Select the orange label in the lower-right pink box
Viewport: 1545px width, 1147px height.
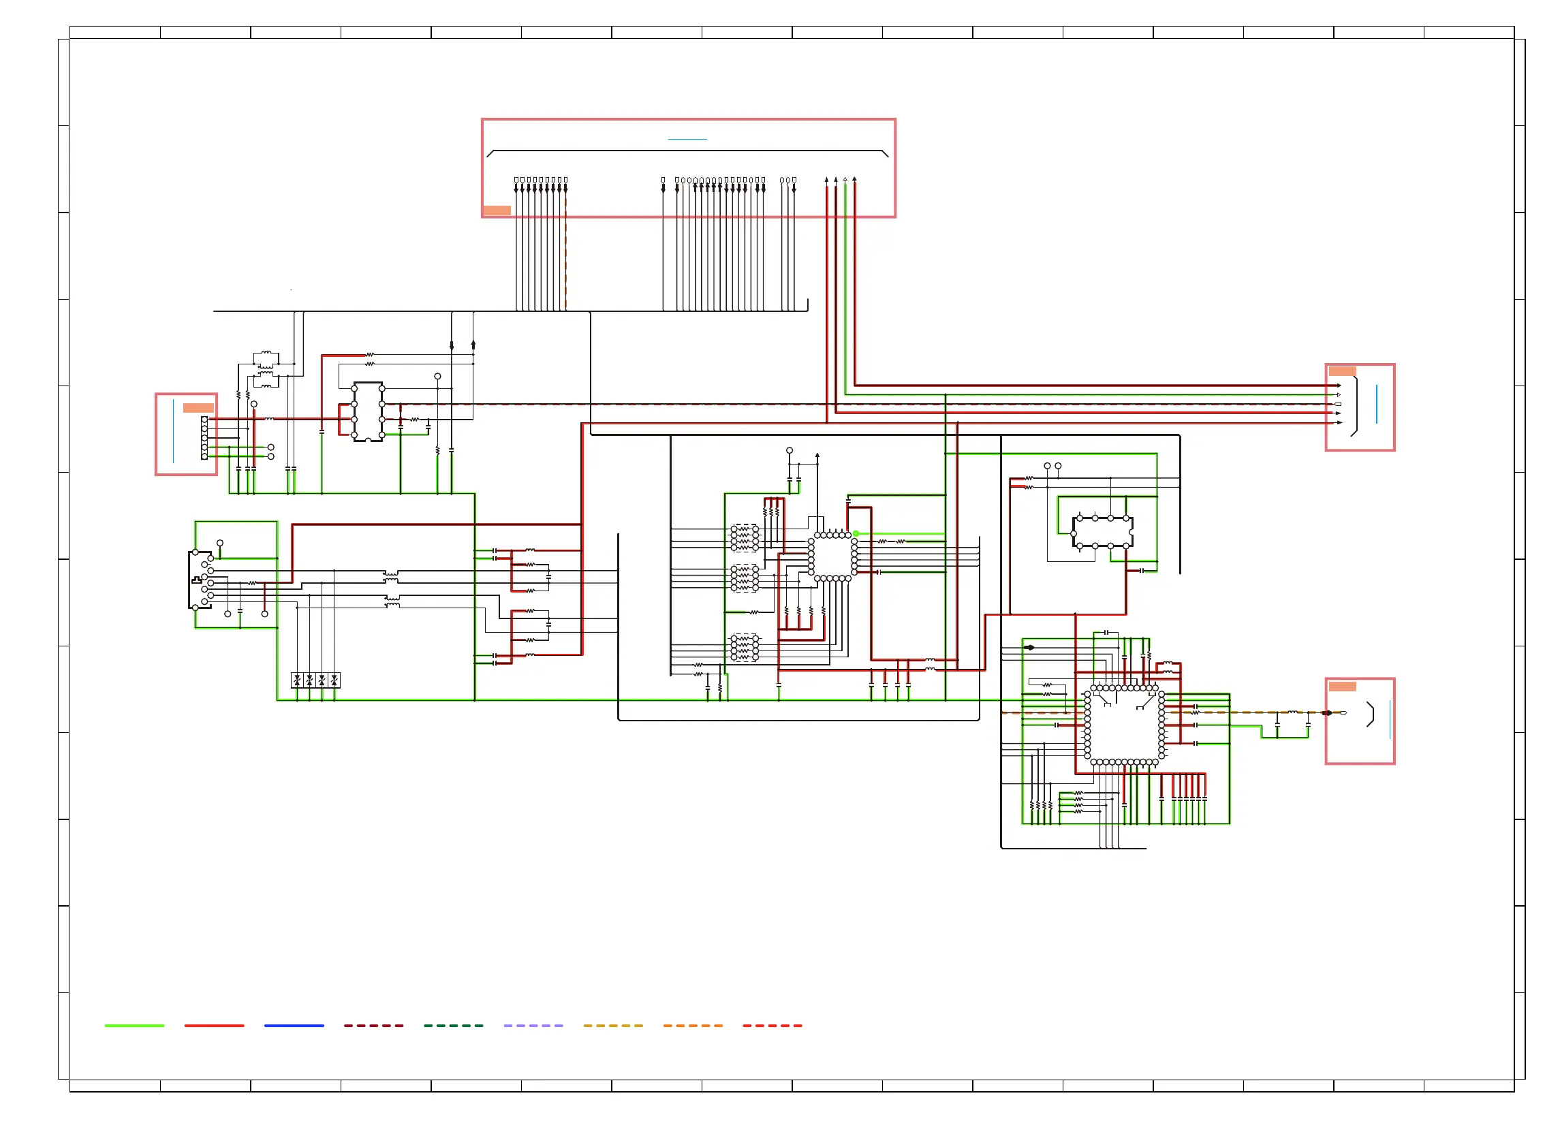[x=1342, y=687]
